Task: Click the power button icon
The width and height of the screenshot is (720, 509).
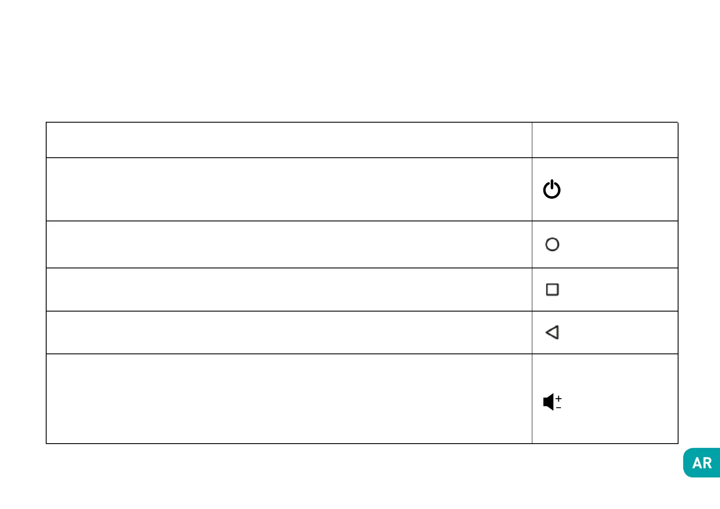Action: (x=552, y=189)
